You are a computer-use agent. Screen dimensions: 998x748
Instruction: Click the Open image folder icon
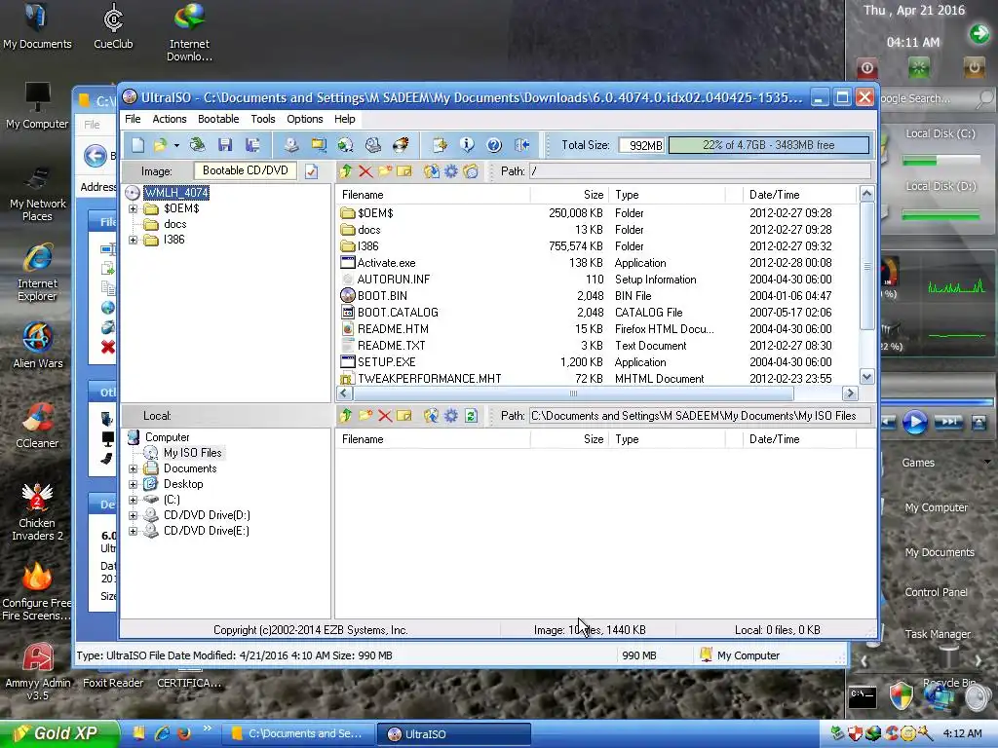tap(160, 145)
